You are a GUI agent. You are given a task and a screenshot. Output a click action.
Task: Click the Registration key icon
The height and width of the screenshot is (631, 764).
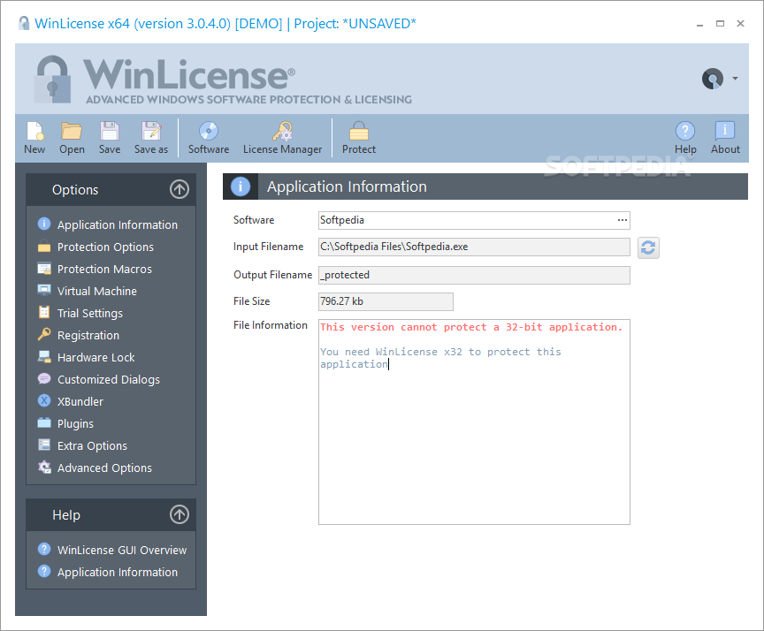pos(44,334)
